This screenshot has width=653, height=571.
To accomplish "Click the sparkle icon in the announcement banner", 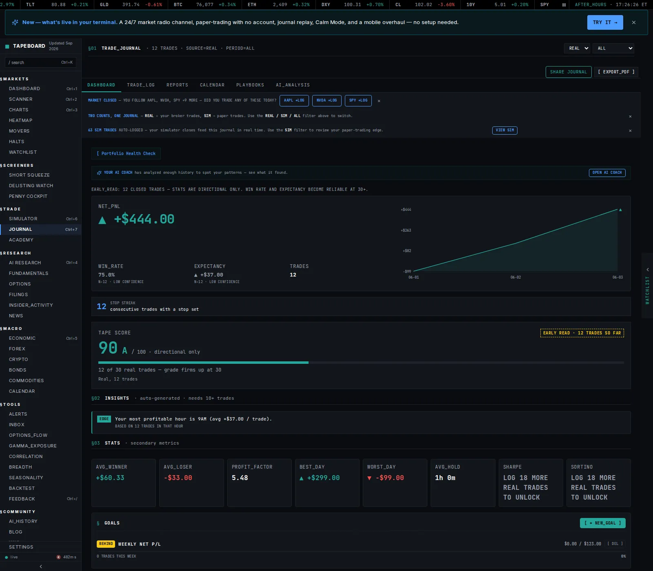I will [15, 22].
